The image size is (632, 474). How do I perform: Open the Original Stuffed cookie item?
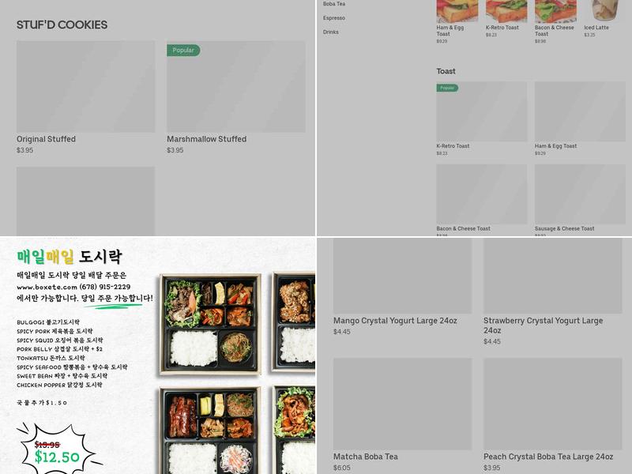point(85,97)
